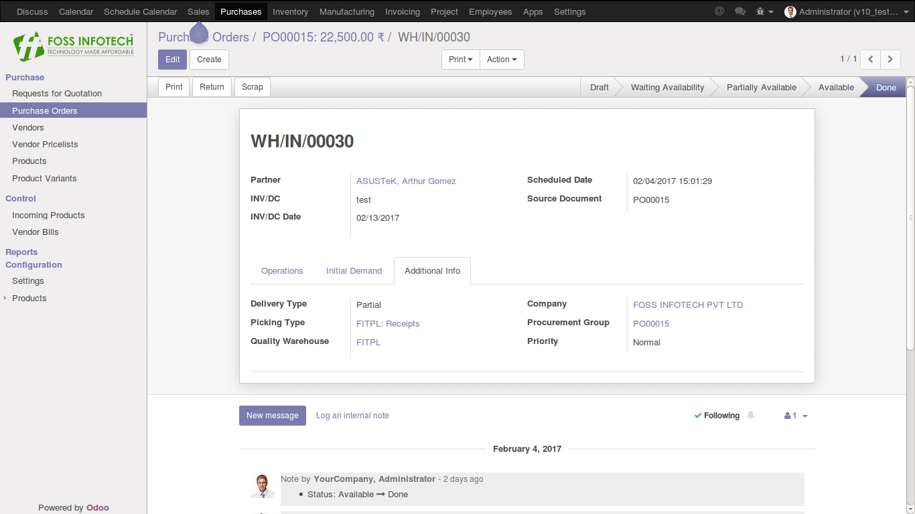Click the FOSS Infotech company logo
915x514 pixels.
point(74,46)
